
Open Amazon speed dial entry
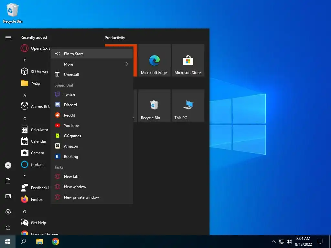(92, 146)
